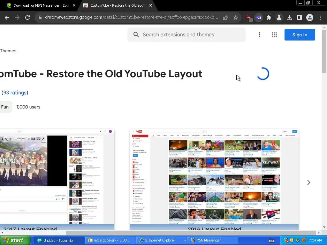Viewport: 327px width, 245px height.
Task: Open the Extensions puzzle-piece menu
Action: click(269, 18)
